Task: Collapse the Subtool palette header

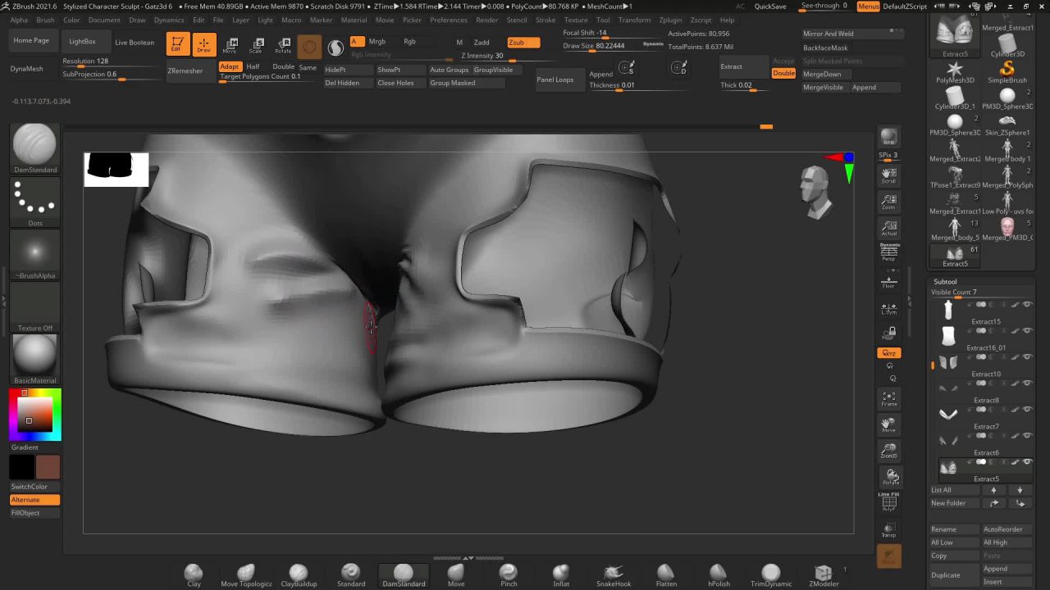Action: [945, 282]
